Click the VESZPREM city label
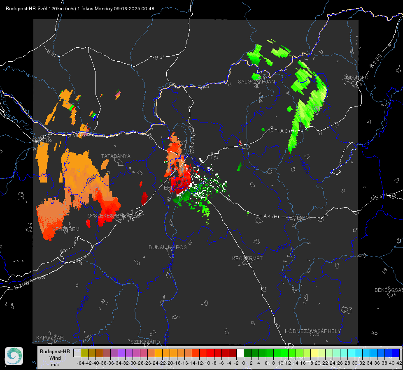403x370 pixels. (x=66, y=229)
